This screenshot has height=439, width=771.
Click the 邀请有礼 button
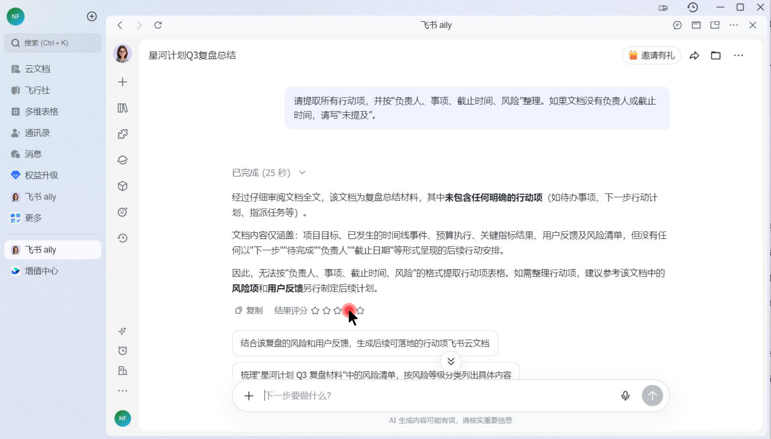click(652, 55)
